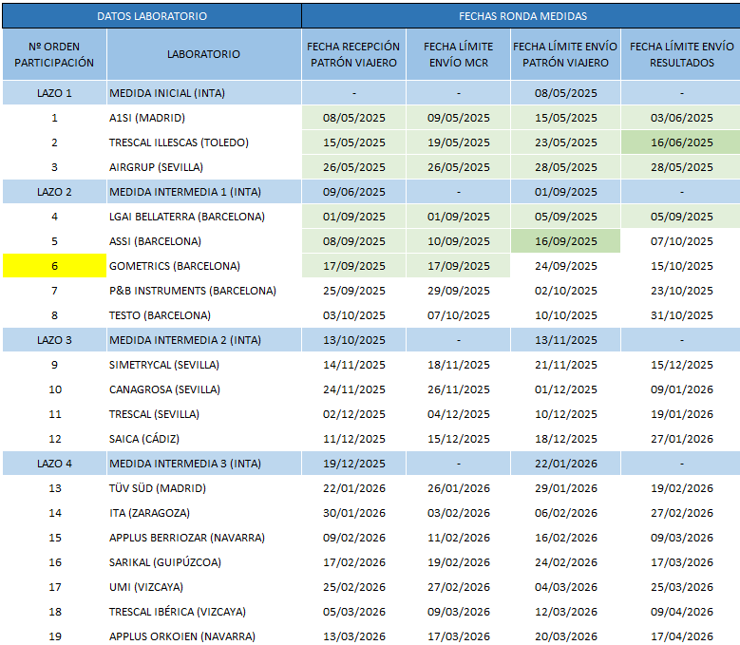The height and width of the screenshot is (645, 740).
Task: Select the SIMETRYCAL (SEVILLA) cell
Action: 204,365
